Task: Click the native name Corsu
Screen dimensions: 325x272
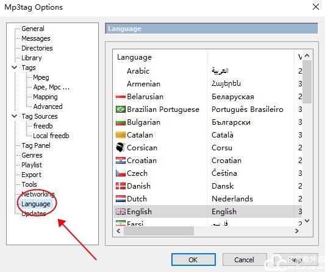Action: coord(222,148)
